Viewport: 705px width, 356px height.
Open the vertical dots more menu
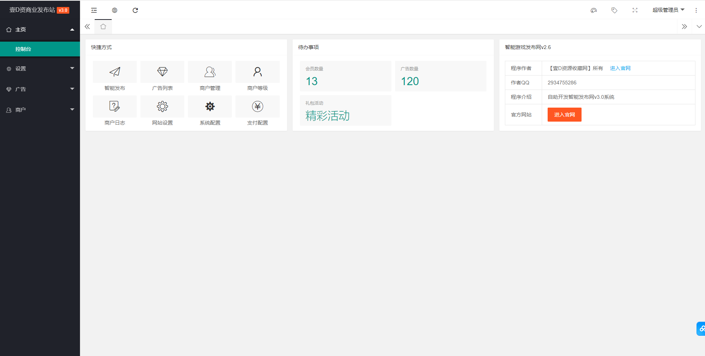pos(696,10)
